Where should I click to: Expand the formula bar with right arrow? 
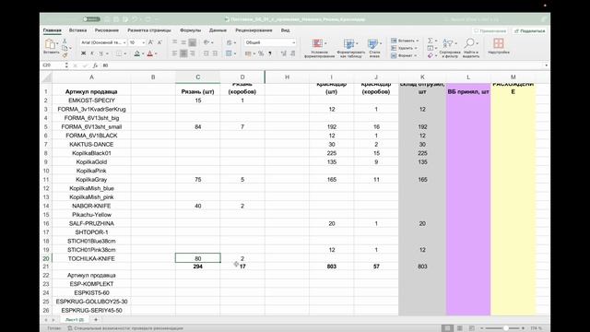coord(546,65)
